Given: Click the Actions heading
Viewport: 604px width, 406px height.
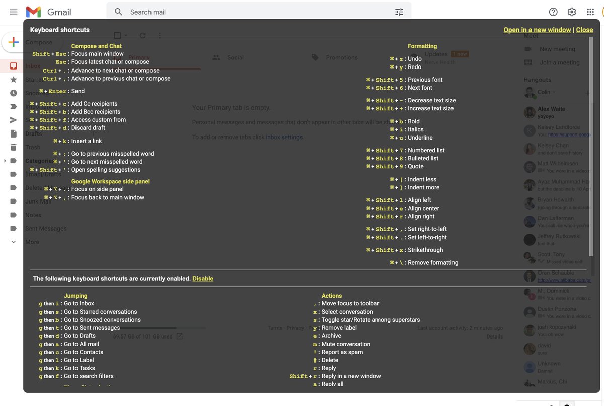Looking at the screenshot, I should [x=332, y=296].
